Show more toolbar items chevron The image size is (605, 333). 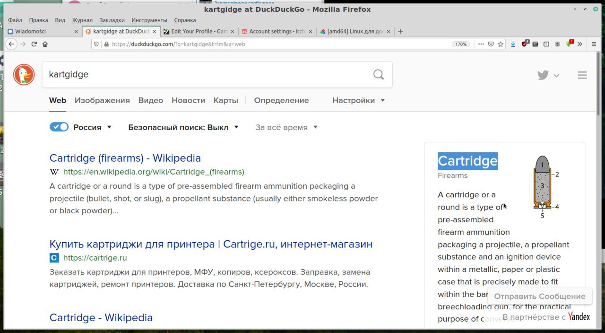click(580, 44)
